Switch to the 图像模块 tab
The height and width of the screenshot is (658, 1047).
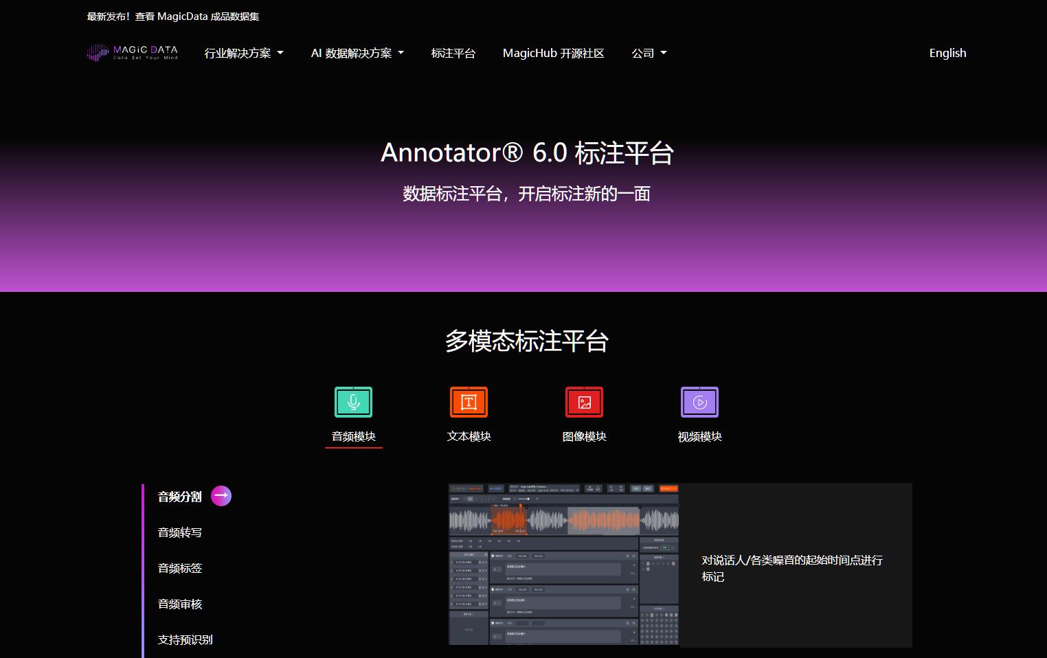click(x=584, y=436)
